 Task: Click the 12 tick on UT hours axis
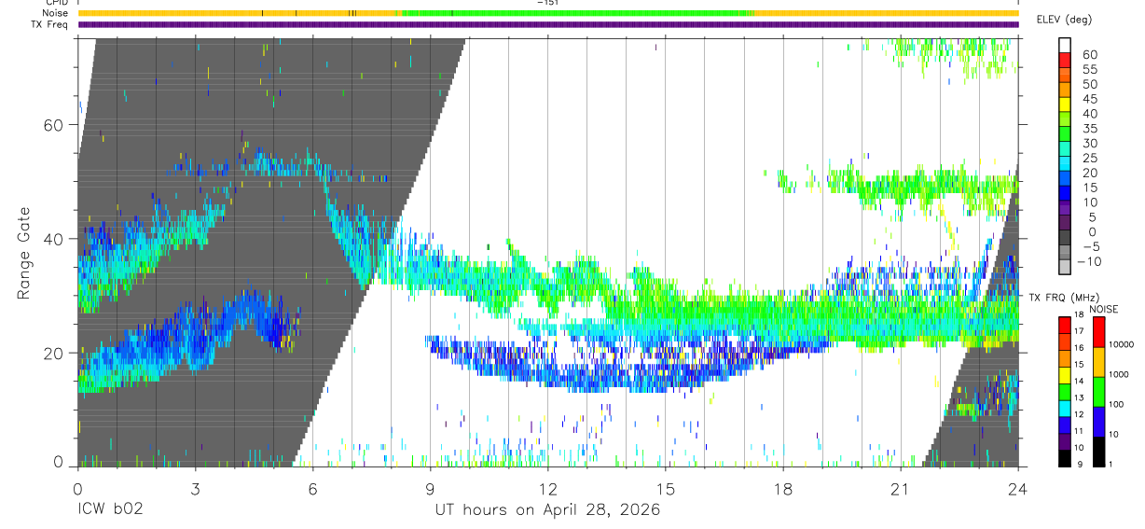(x=547, y=487)
